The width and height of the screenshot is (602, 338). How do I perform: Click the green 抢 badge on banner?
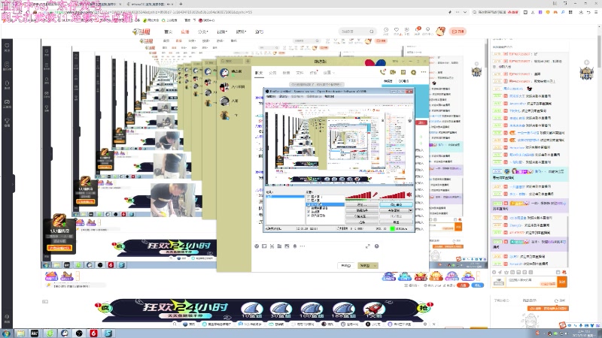coord(424,307)
